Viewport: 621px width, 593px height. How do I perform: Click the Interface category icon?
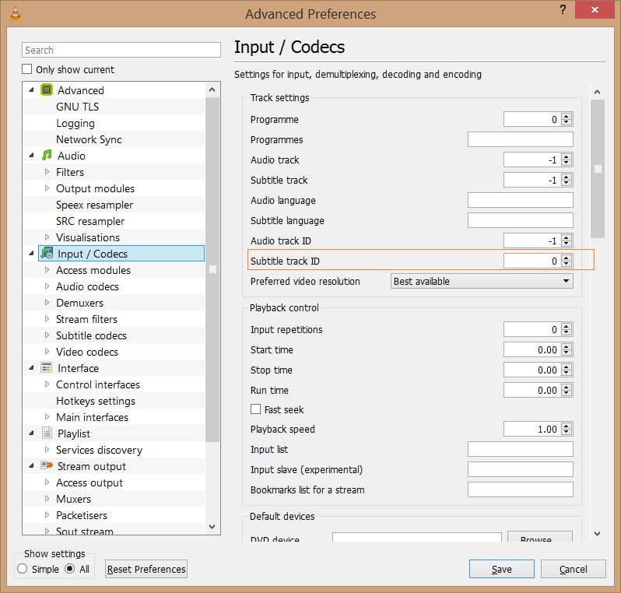tap(47, 368)
